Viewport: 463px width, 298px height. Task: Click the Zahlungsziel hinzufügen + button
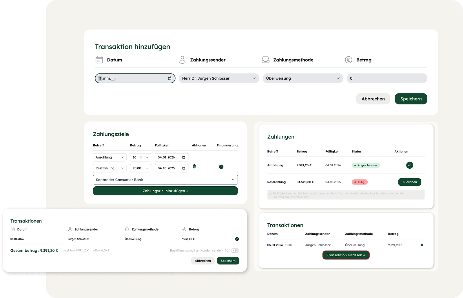pos(165,191)
